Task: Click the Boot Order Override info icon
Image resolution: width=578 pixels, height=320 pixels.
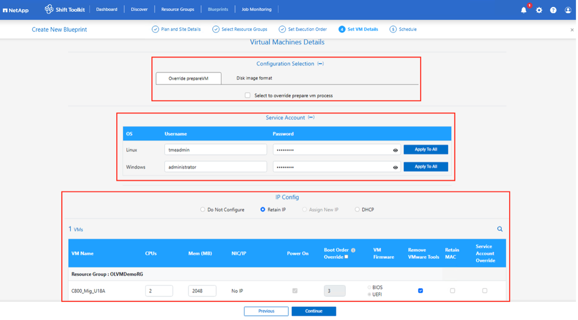Action: point(353,250)
